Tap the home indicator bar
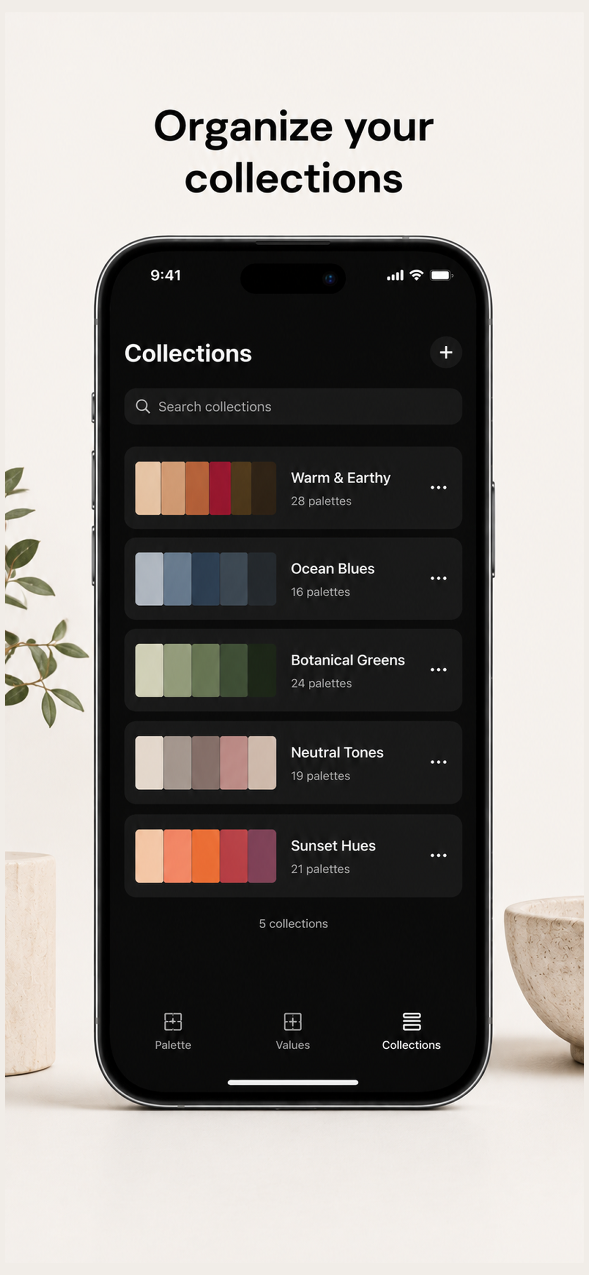 [293, 1082]
